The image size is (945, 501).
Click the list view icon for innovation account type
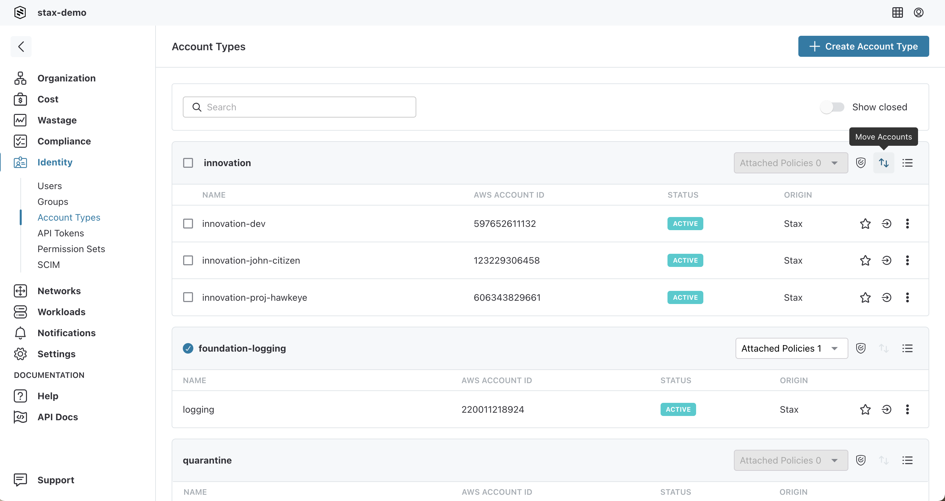click(908, 162)
